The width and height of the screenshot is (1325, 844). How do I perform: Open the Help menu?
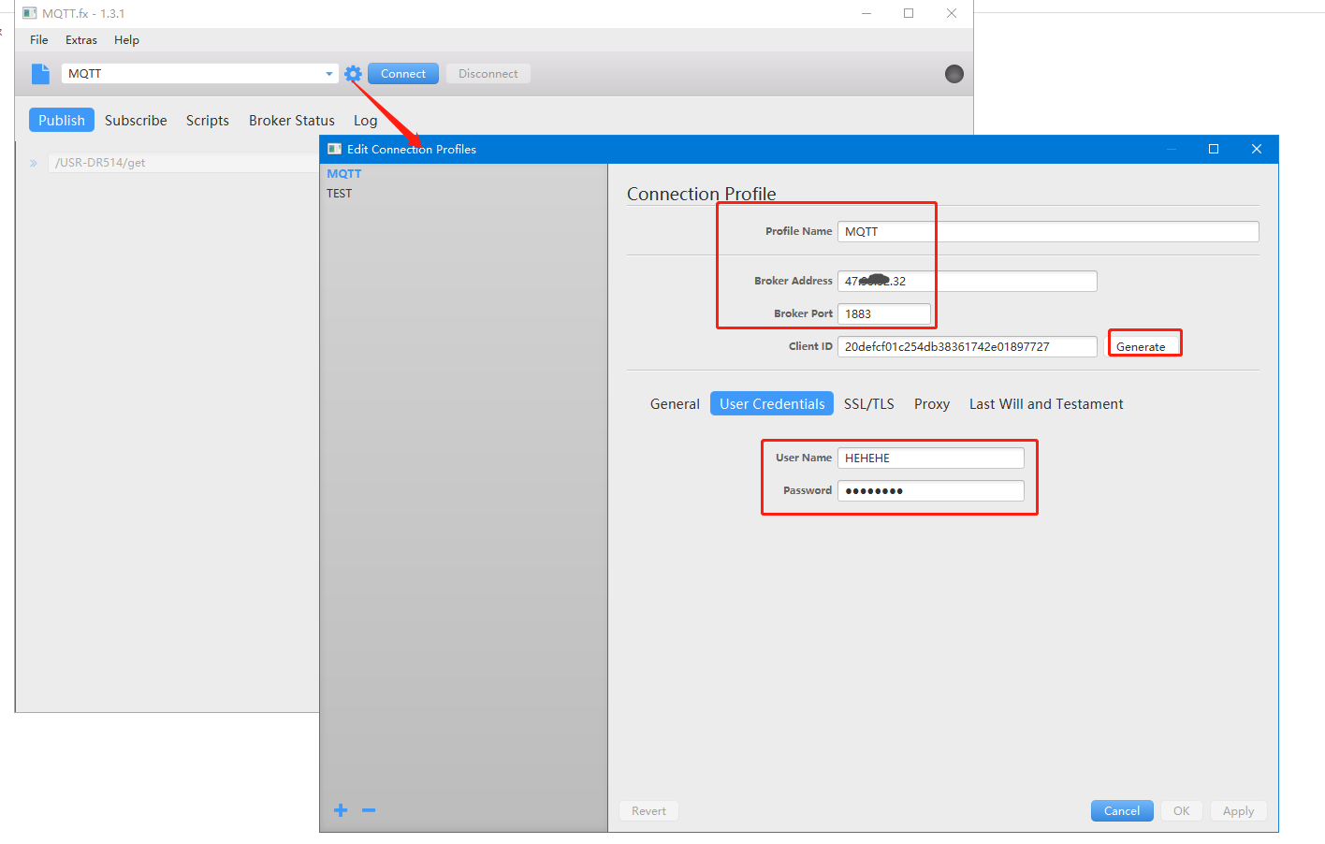click(126, 40)
